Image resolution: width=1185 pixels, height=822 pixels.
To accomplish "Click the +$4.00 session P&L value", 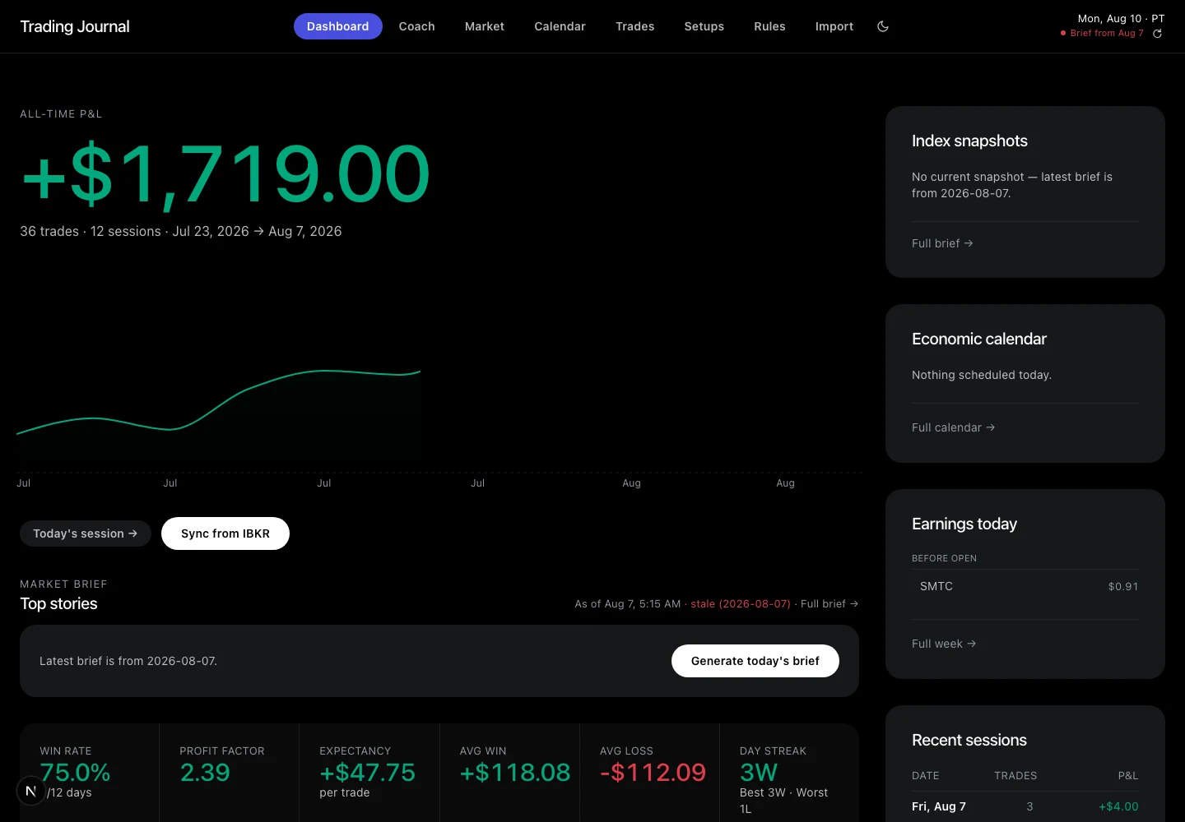I will (1118, 806).
